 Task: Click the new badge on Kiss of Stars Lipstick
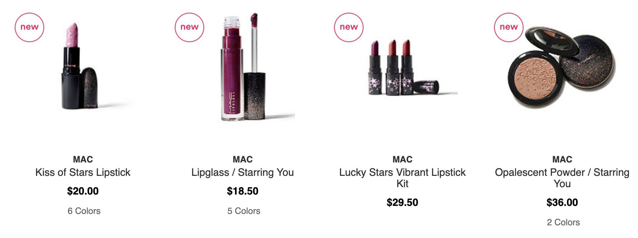[29, 27]
